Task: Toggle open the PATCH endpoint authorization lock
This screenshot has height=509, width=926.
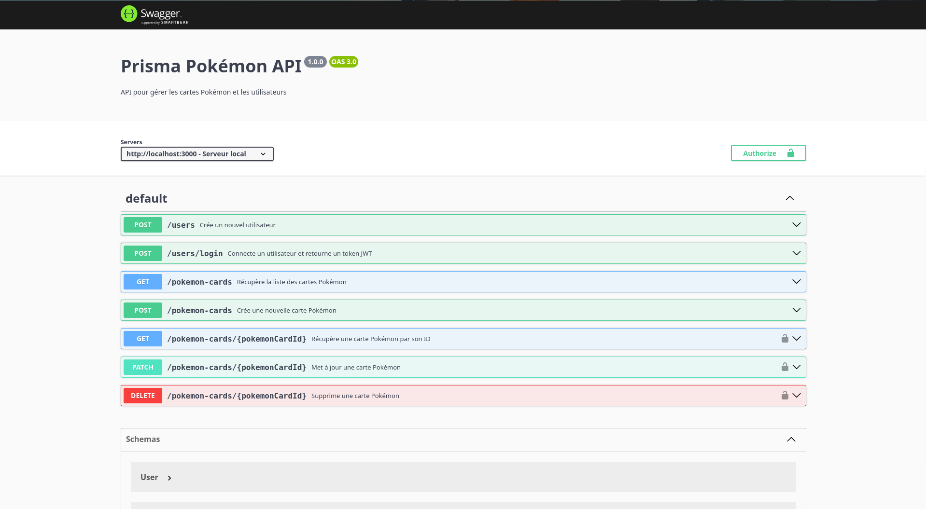Action: point(785,367)
